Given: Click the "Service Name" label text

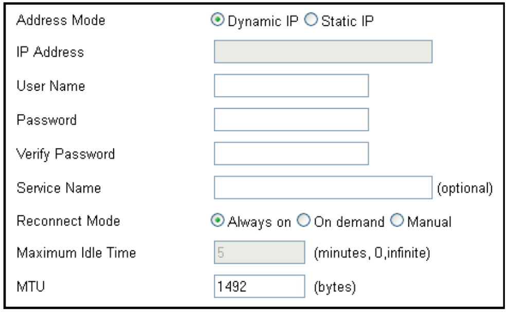Looking at the screenshot, I should [59, 188].
